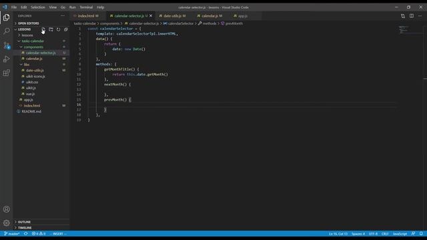427x240 pixels.
Task: Open Run and Debug view
Action: pos(6,59)
